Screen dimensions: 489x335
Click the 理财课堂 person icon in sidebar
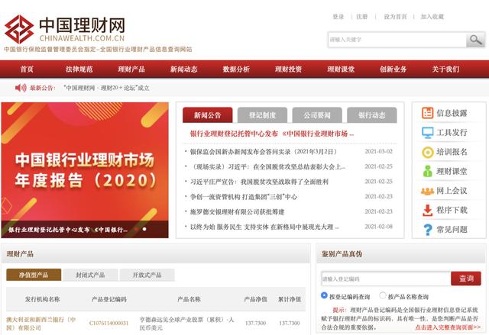(x=428, y=171)
